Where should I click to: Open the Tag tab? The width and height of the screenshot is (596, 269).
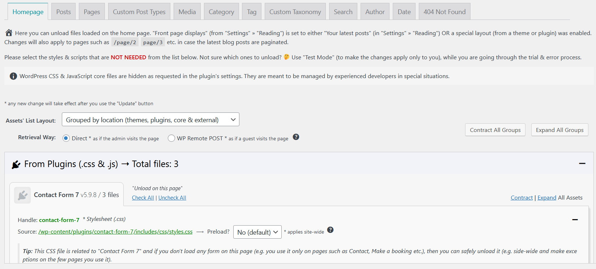[x=252, y=12]
